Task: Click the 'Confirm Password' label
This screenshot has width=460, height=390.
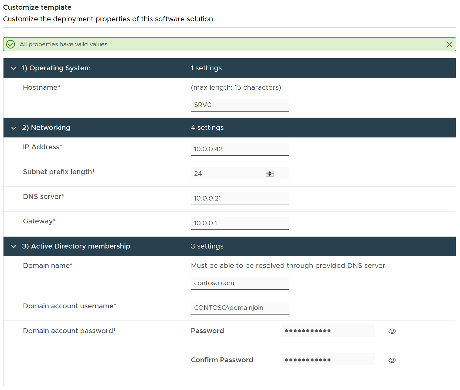Action: click(x=222, y=360)
